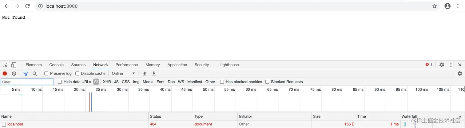Click the network Filter text field
This screenshot has height=128, width=465.
pyautogui.click(x=27, y=82)
